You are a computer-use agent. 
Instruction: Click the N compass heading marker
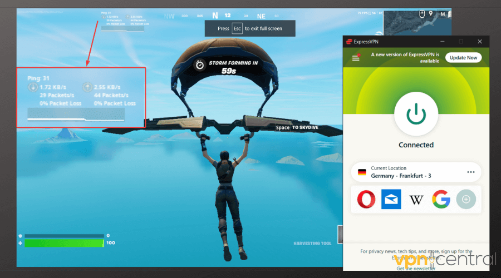click(215, 16)
